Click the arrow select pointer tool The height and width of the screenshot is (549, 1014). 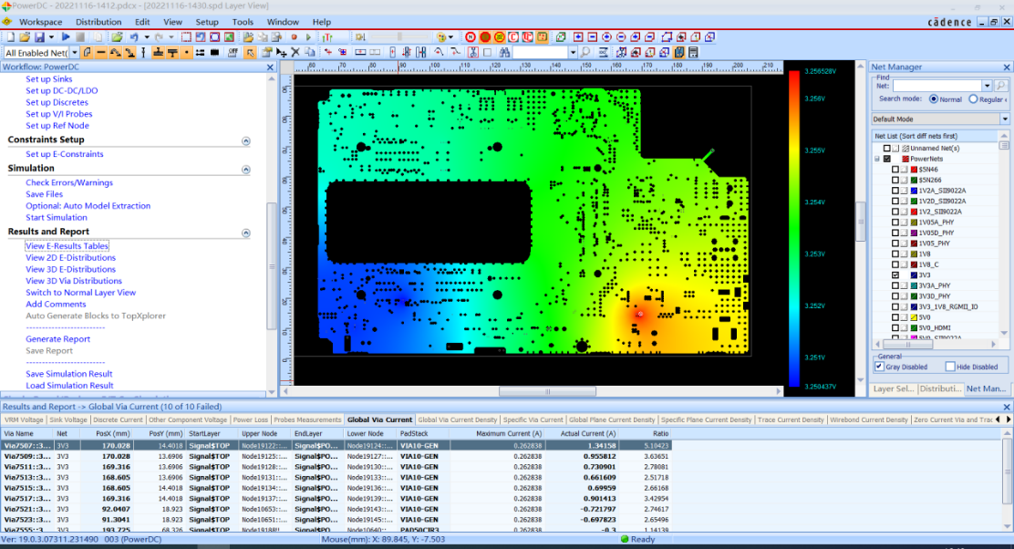(x=250, y=52)
